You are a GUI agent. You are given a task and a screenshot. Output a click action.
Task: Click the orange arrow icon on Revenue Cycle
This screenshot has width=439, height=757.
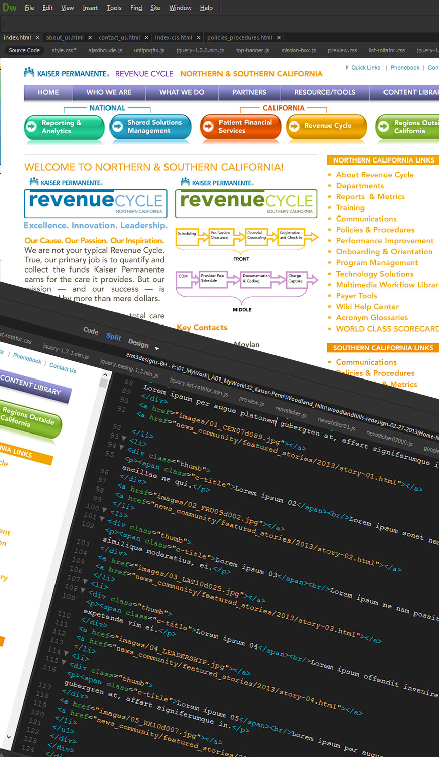click(294, 126)
